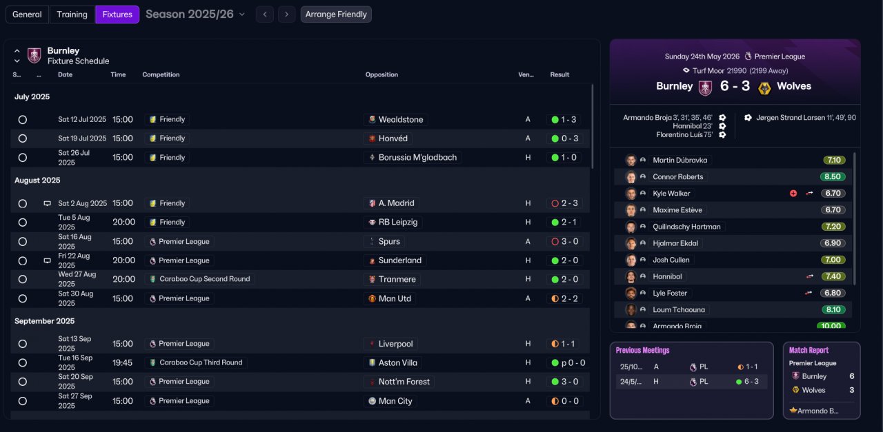Viewport: 883px width, 432px height.
Task: Click Carabao Cup Second Round competition
Action: (200, 279)
